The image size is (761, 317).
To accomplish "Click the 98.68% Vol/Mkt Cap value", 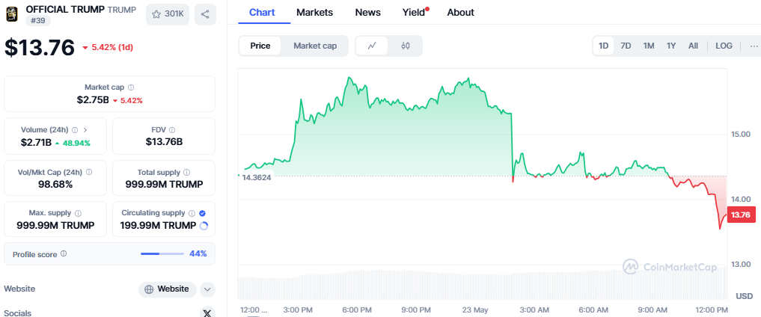I will 55,185.
